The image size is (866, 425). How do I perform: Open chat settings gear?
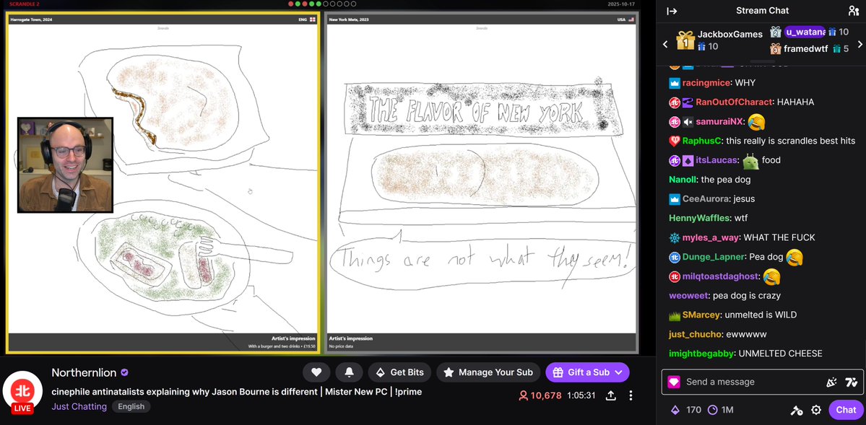(x=815, y=410)
